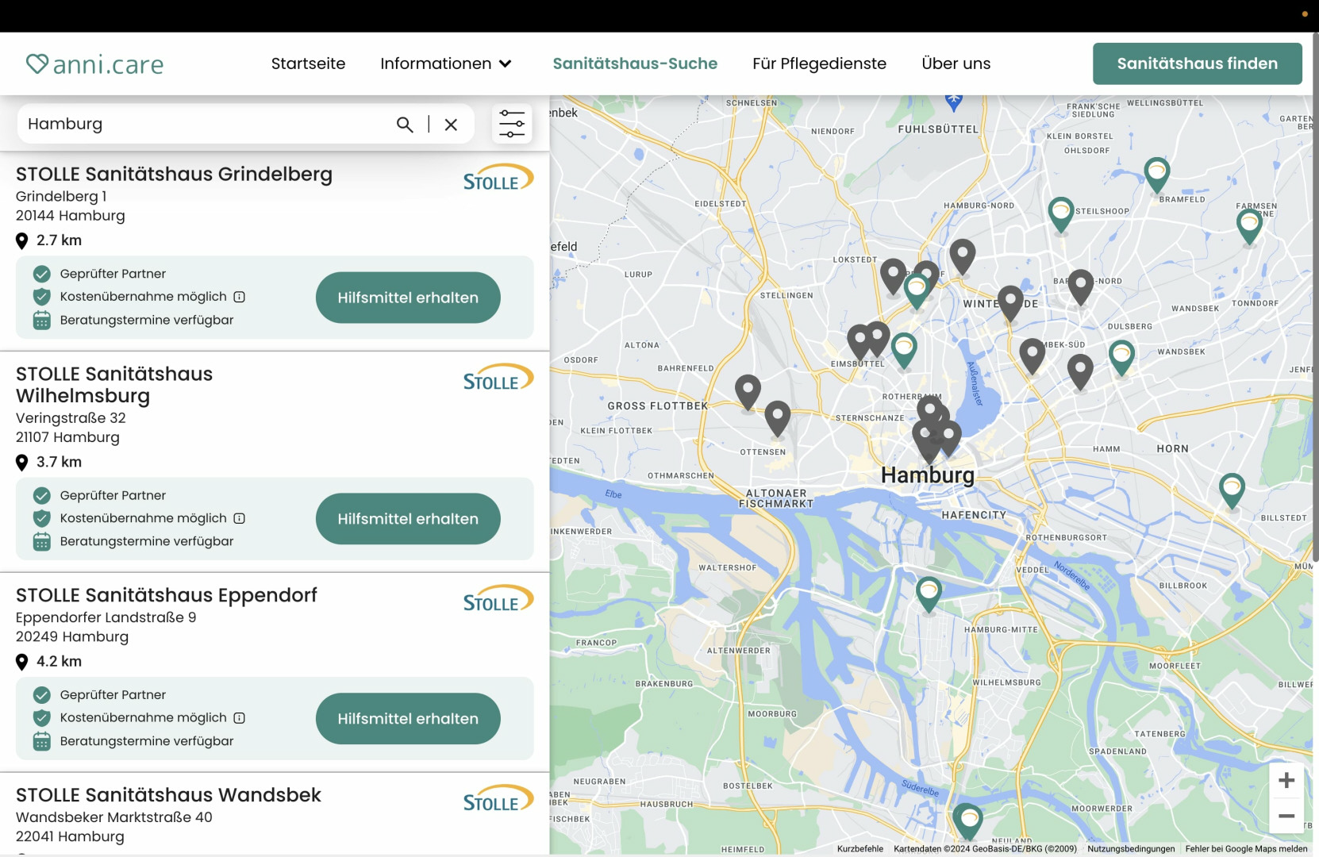Screen dimensions: 1319x857
Task: Click location pin next to 4.2 km
Action: click(x=22, y=662)
